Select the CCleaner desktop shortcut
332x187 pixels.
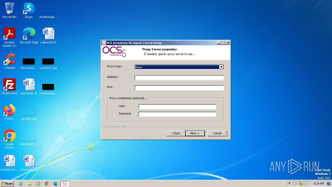coord(9,61)
